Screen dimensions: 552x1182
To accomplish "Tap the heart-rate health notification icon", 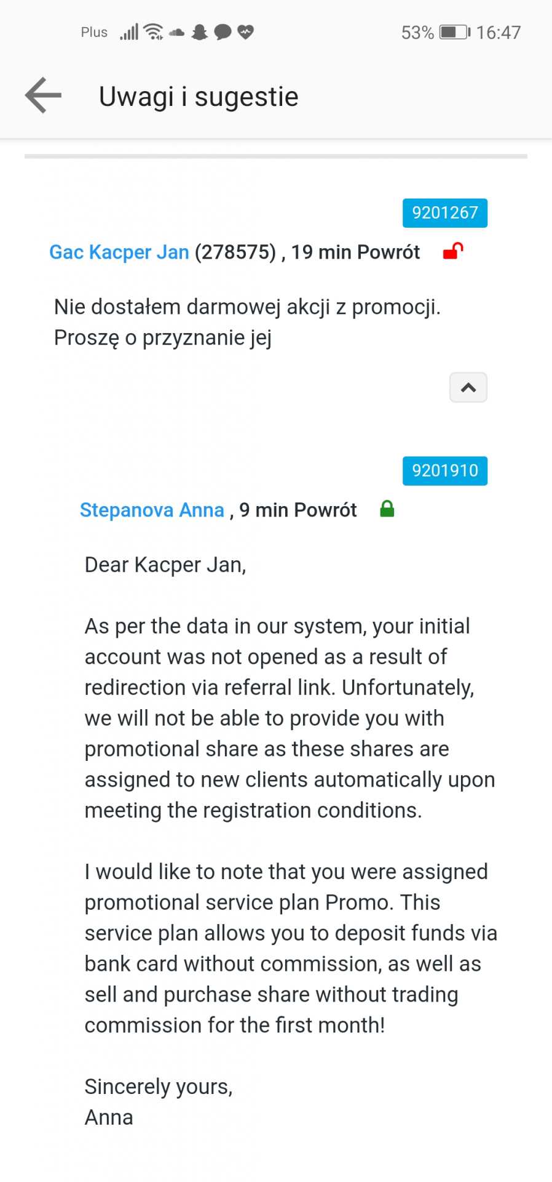I will (245, 32).
